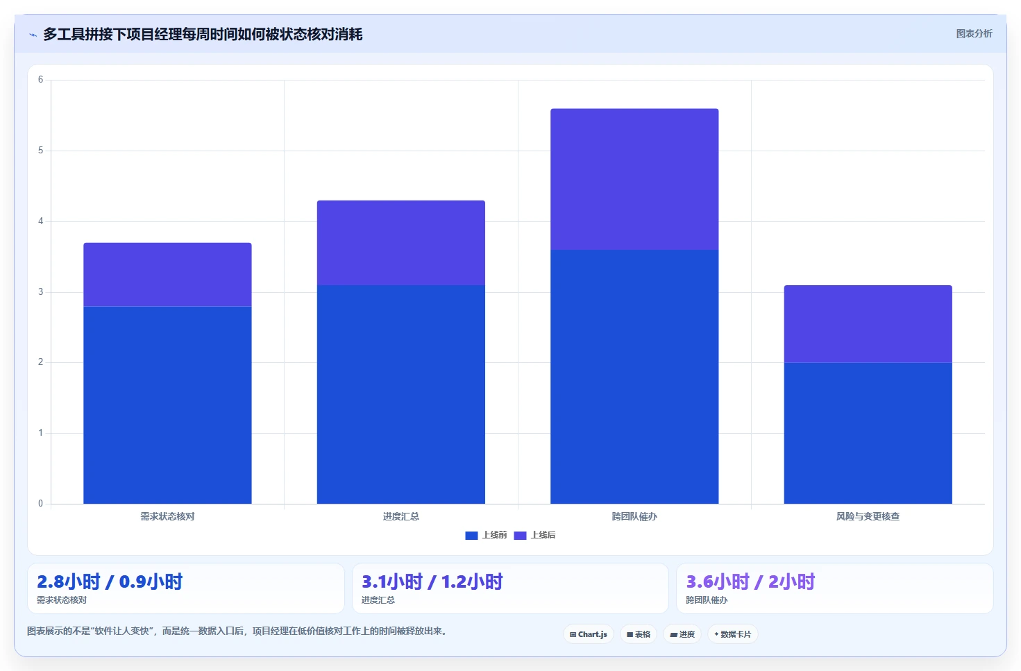
Task: Click the 进度 tag
Action: (682, 634)
